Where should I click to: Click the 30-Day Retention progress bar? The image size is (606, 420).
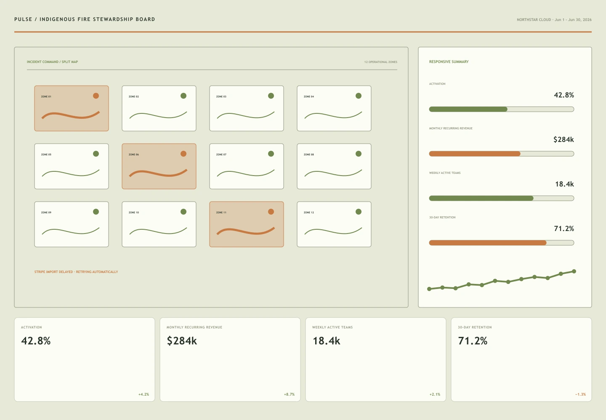tap(502, 243)
